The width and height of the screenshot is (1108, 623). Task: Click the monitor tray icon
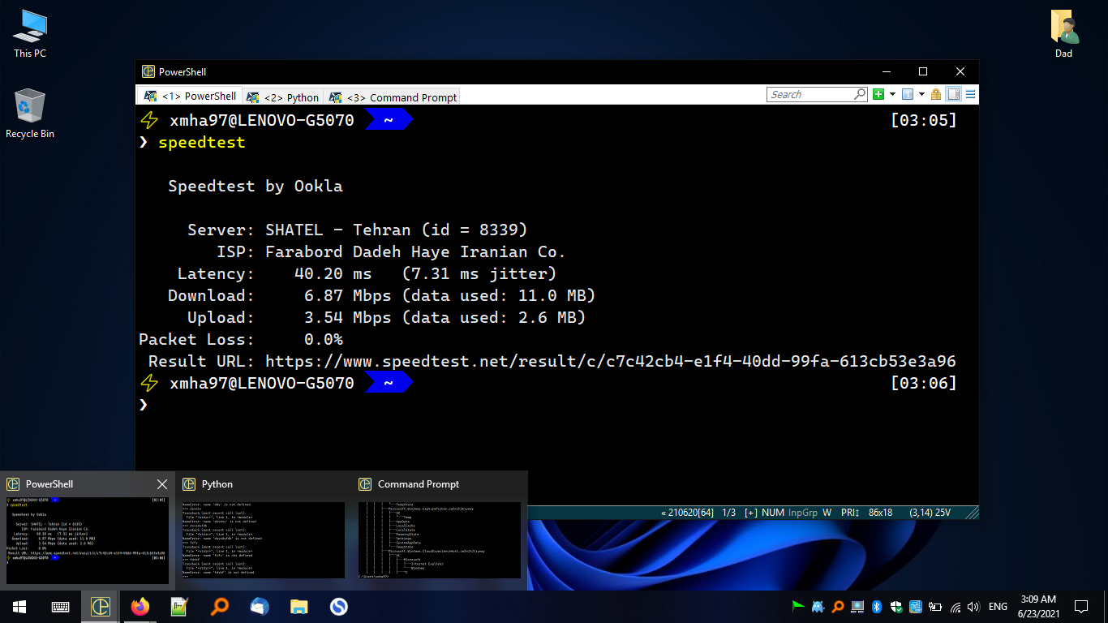[857, 606]
